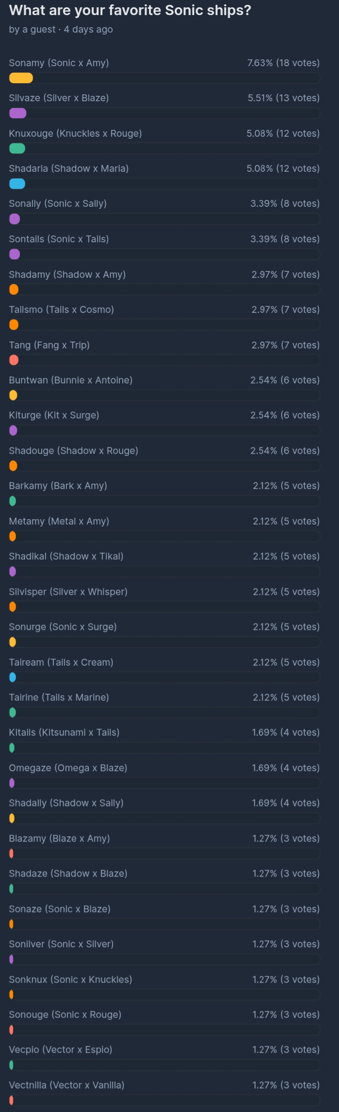The image size is (339, 1112).
Task: Click Shadouge 2.54% (6 votes) count
Action: [285, 451]
